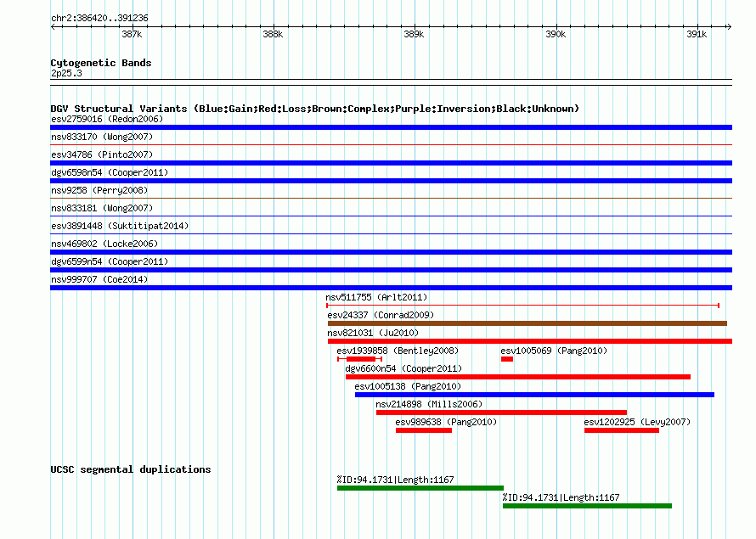
Task: Click the 388k ruler tick label
Action: click(x=273, y=34)
